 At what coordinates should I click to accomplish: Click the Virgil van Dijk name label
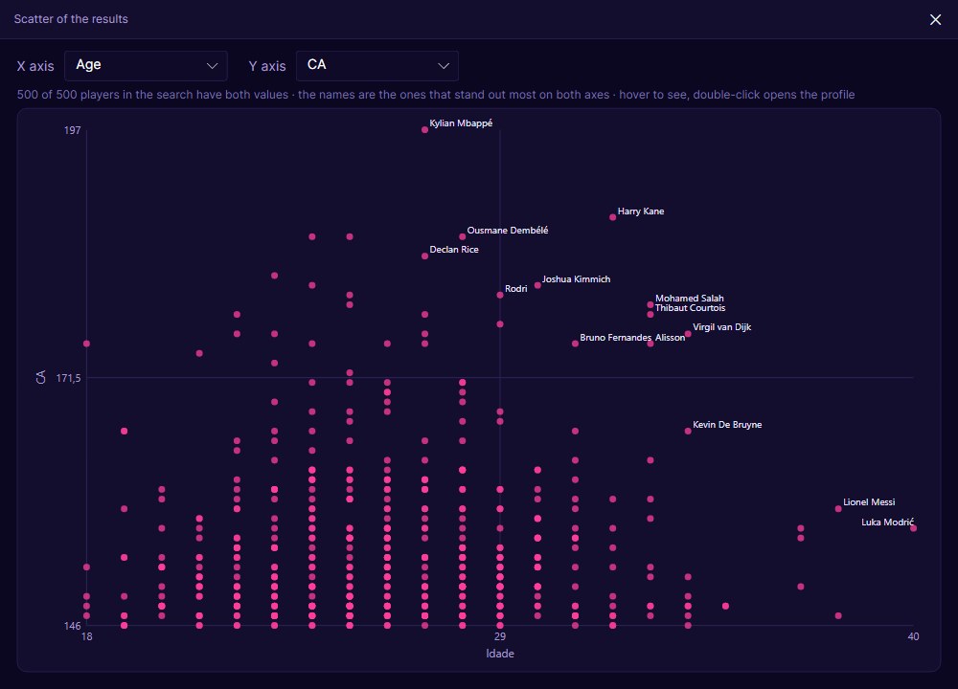(721, 327)
